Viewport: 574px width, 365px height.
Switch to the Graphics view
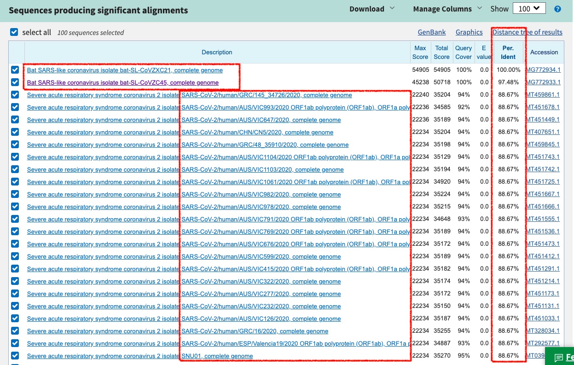(x=469, y=32)
